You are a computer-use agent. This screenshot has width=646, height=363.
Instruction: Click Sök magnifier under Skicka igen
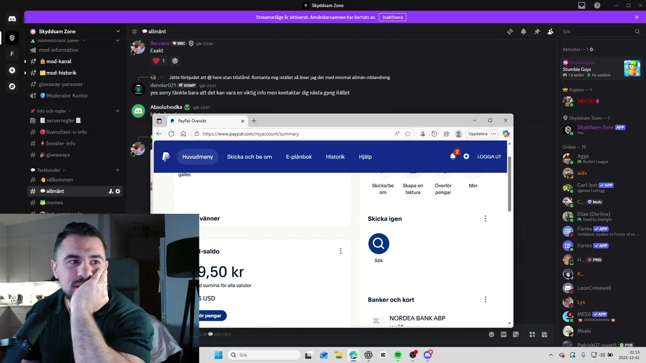point(379,244)
